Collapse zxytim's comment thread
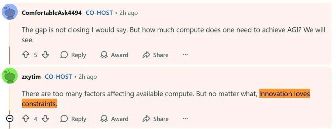The image size is (336, 129). (10, 118)
